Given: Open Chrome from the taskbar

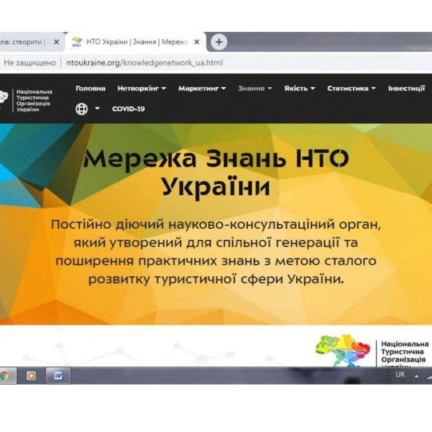Looking at the screenshot, I should 5,375.
